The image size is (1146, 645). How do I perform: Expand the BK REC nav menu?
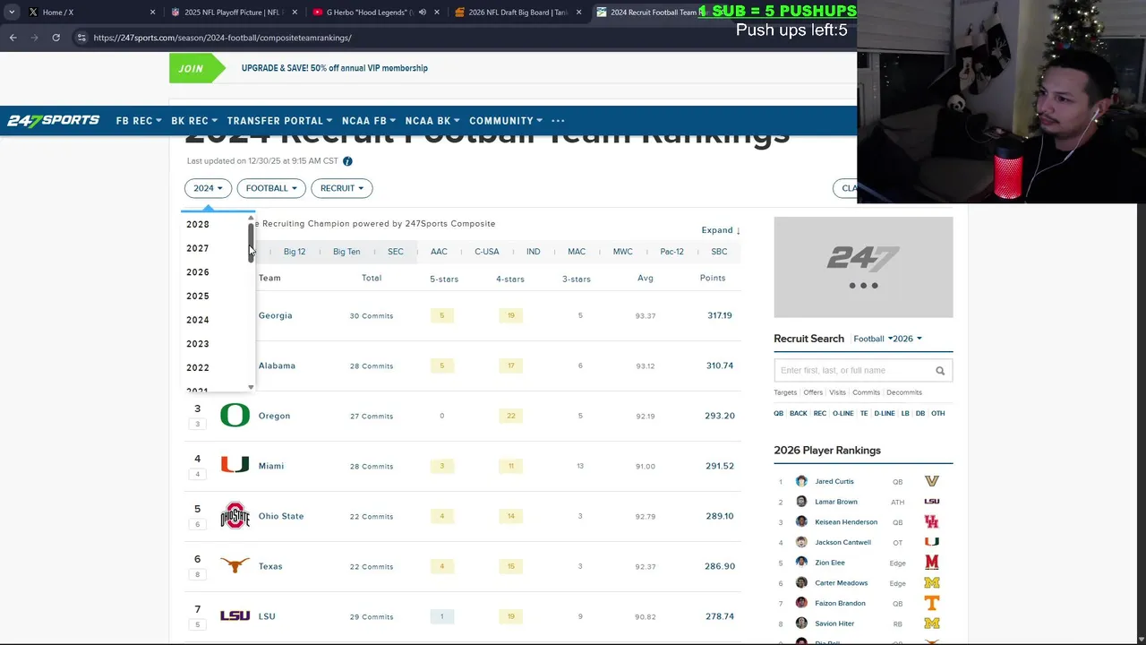[194, 121]
